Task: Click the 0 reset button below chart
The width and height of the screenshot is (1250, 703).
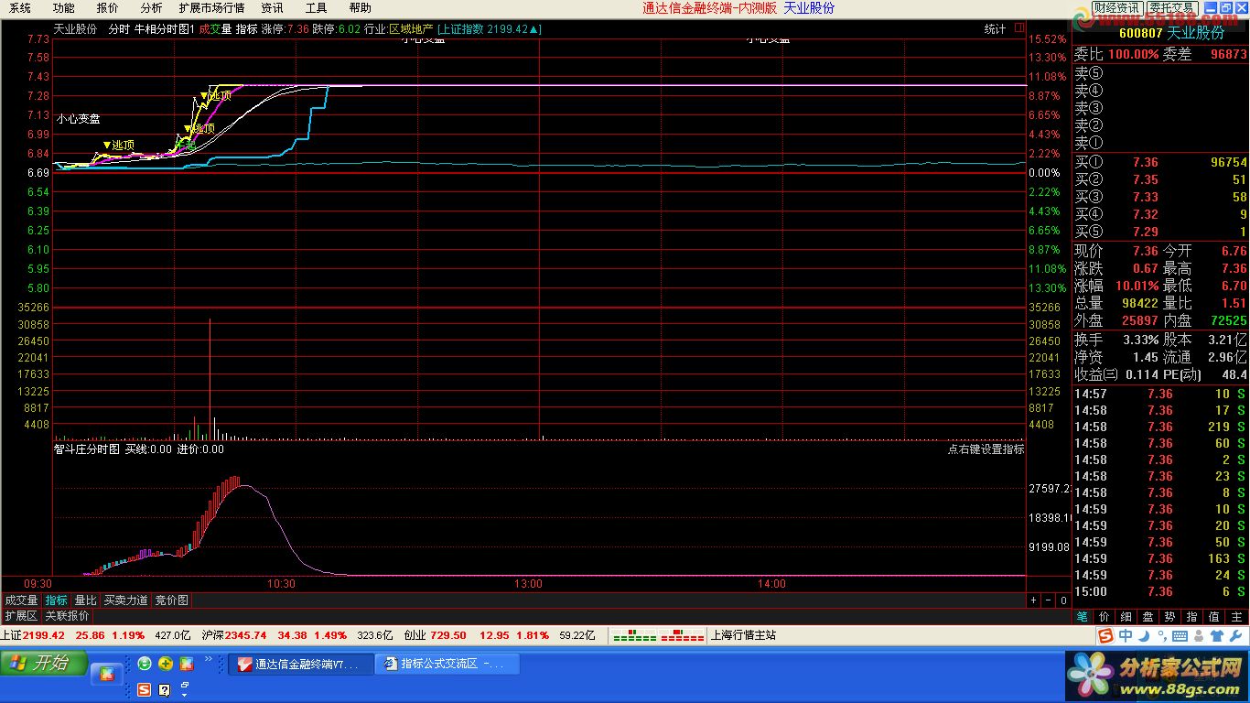Action: pyautogui.click(x=1063, y=601)
